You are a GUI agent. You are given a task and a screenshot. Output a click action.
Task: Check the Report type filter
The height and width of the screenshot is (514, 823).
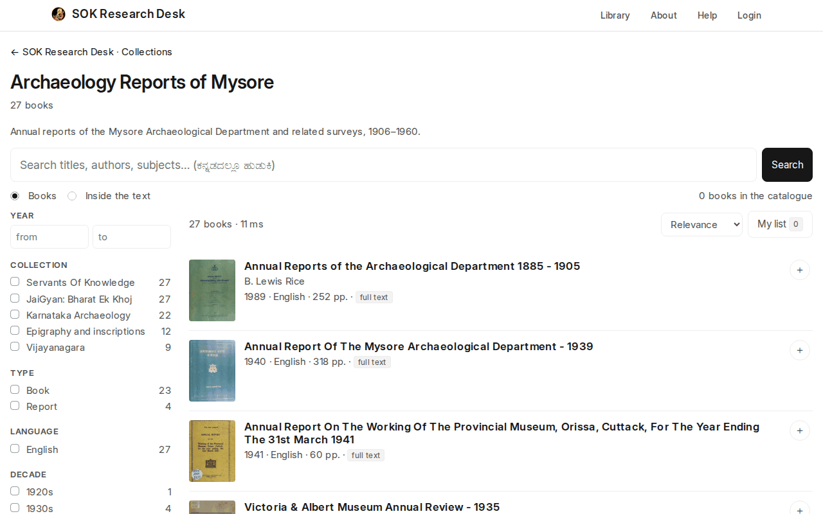pos(15,406)
